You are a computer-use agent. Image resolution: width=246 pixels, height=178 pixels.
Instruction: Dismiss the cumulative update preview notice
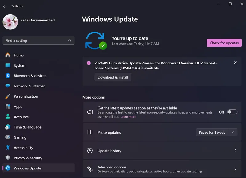click(x=235, y=63)
